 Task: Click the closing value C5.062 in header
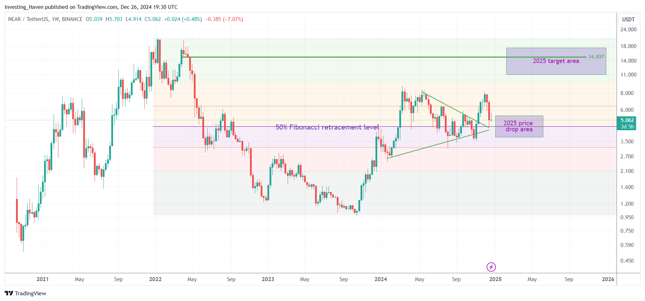click(x=153, y=19)
